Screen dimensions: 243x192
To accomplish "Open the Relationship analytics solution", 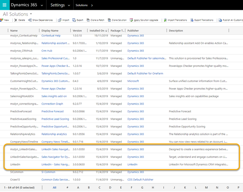I will [x=54, y=134].
